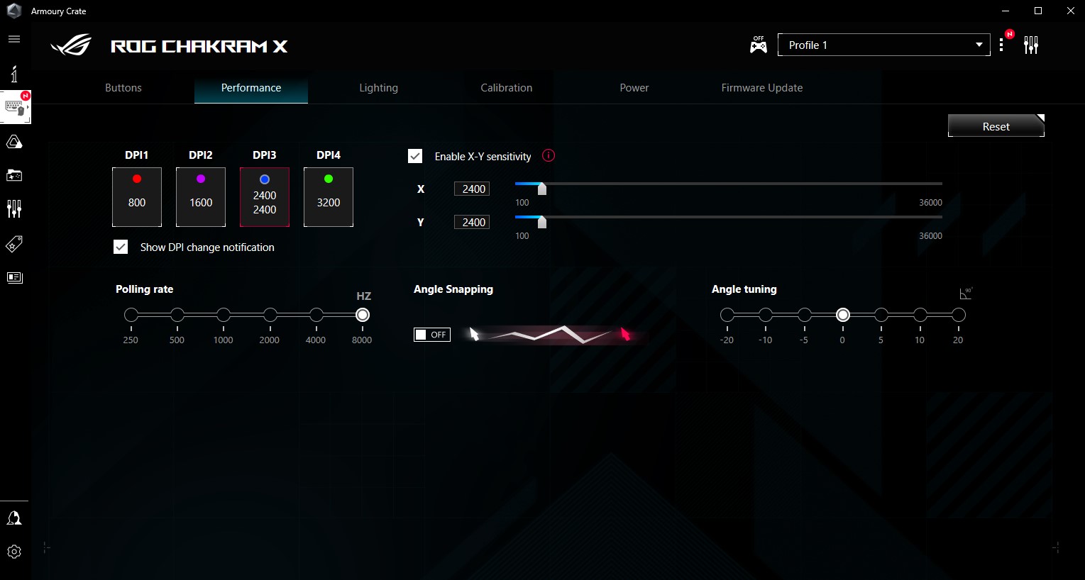Open the hamburger menu in the sidebar
1085x580 pixels.
(x=14, y=39)
